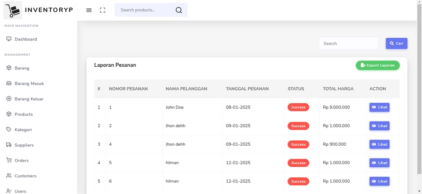Click the Barang box icon
The image size is (422, 194).
pyautogui.click(x=9, y=68)
